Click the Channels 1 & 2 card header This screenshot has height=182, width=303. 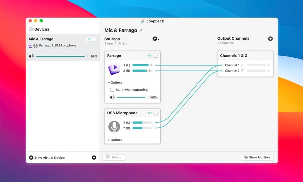click(x=245, y=55)
